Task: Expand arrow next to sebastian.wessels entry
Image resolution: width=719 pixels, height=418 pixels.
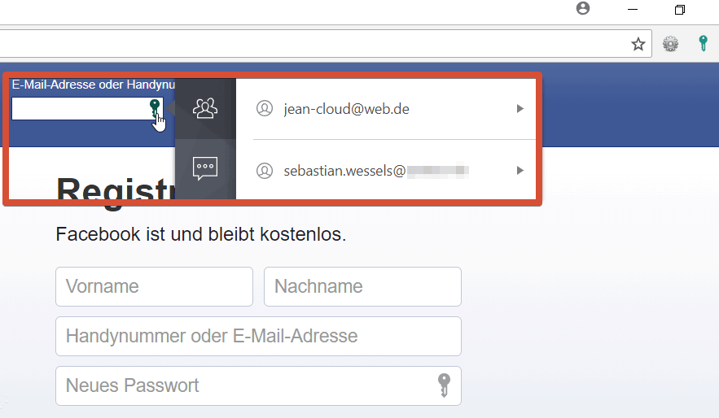Action: click(x=520, y=170)
